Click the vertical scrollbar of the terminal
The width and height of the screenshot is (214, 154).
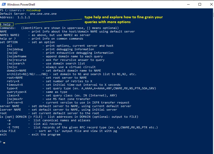pos(213,81)
